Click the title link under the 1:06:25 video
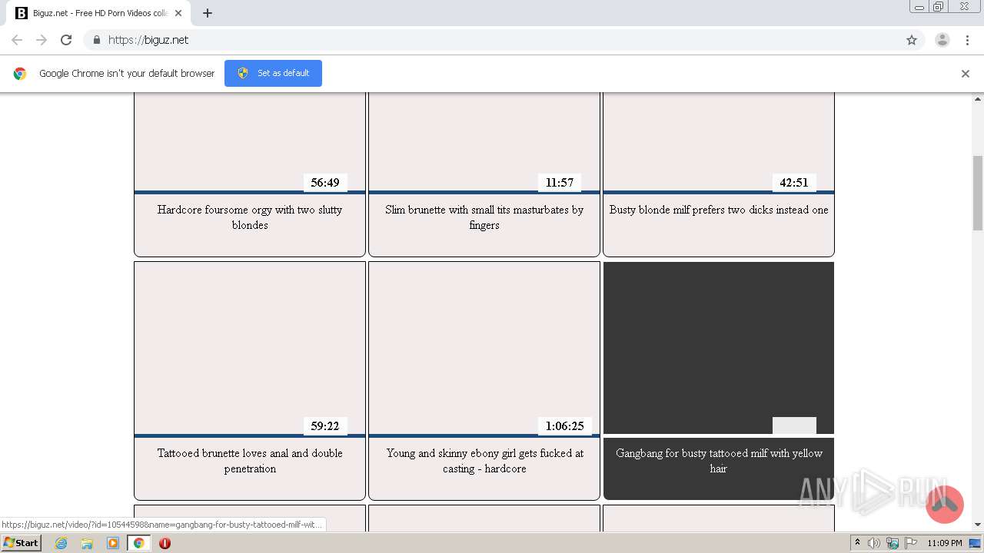984x553 pixels. click(x=484, y=461)
